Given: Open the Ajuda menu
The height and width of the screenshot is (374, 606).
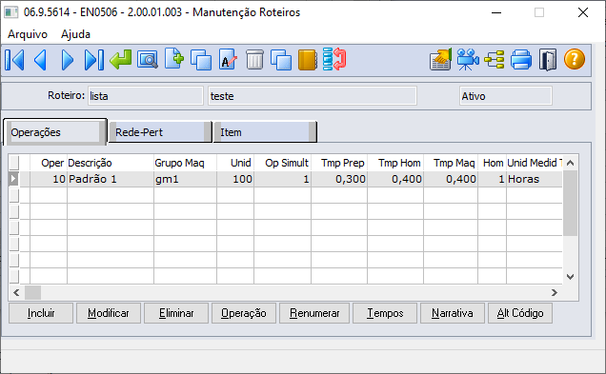Looking at the screenshot, I should point(76,34).
